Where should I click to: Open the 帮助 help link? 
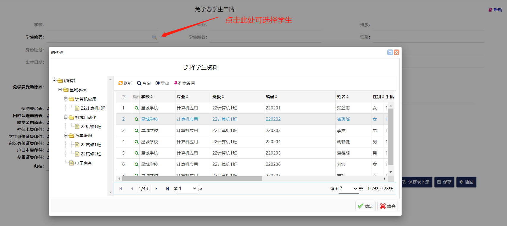pos(495,10)
